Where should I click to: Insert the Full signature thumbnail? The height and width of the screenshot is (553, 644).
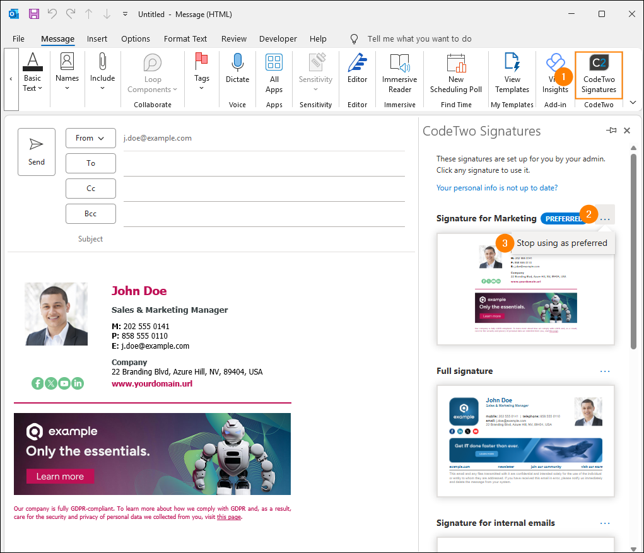(x=525, y=441)
